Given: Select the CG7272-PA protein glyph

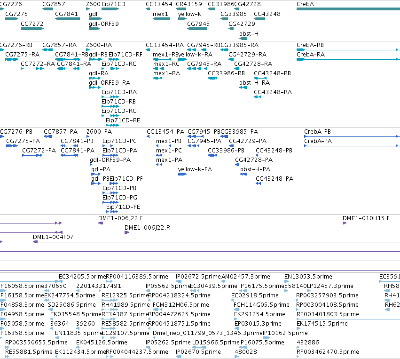Looking at the screenshot, I should pyautogui.click(x=32, y=155).
